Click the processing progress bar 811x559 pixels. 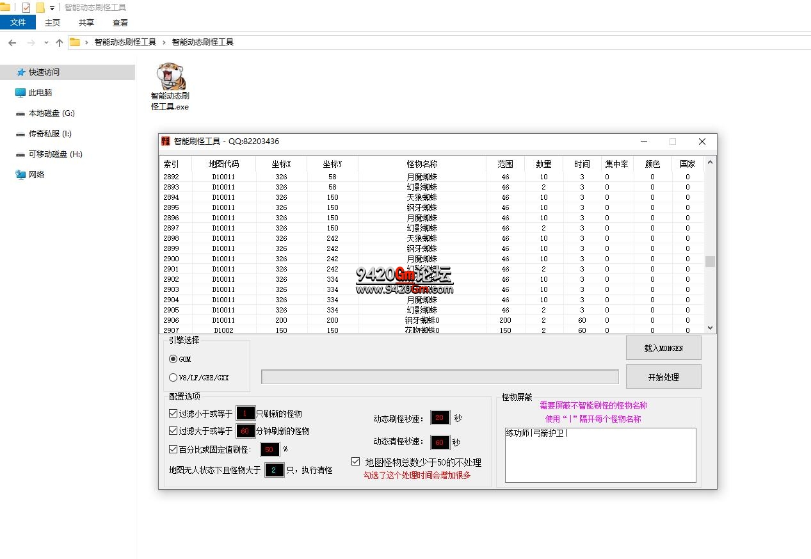[440, 377]
